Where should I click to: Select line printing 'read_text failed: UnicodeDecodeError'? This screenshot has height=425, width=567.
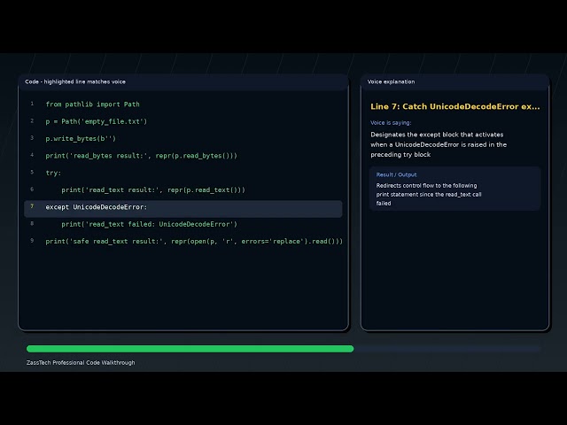(150, 224)
